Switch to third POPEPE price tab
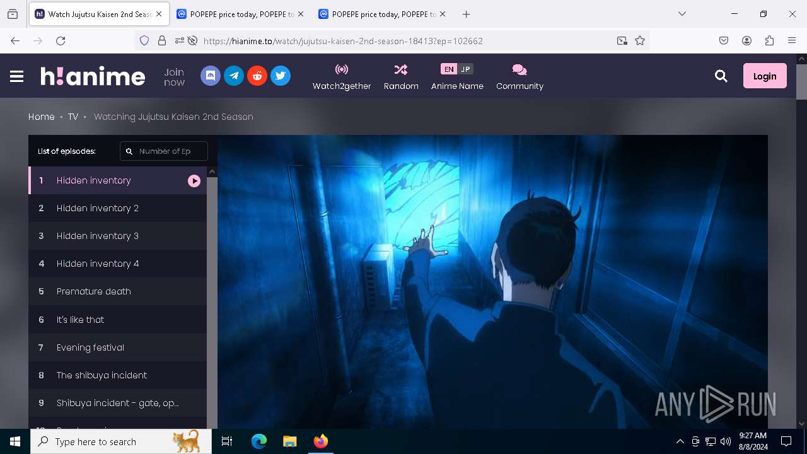 pos(382,14)
